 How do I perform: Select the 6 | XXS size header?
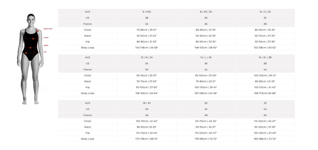[x=147, y=12]
